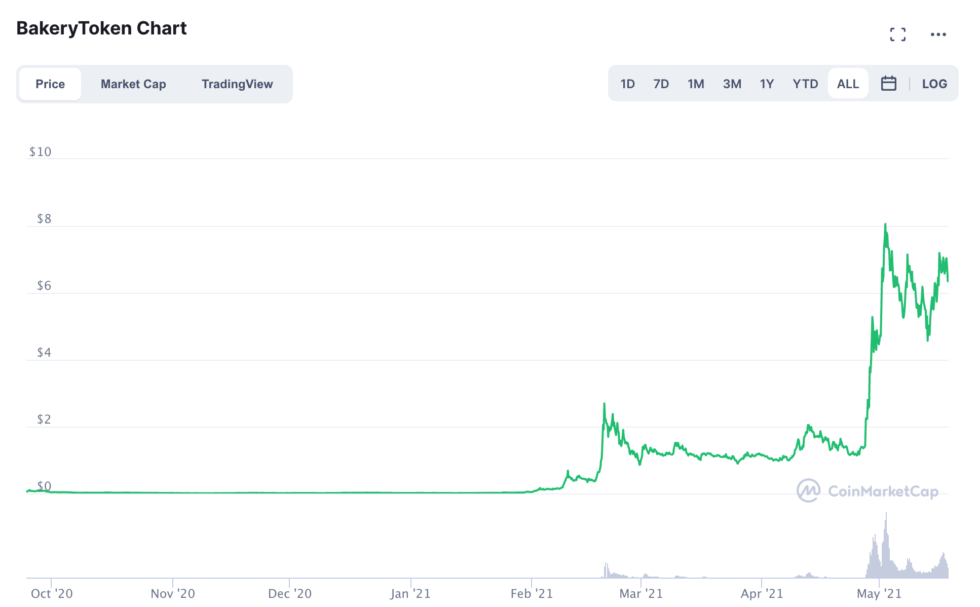Click the Apr '21 date label
The width and height of the screenshot is (980, 607).
point(762,593)
